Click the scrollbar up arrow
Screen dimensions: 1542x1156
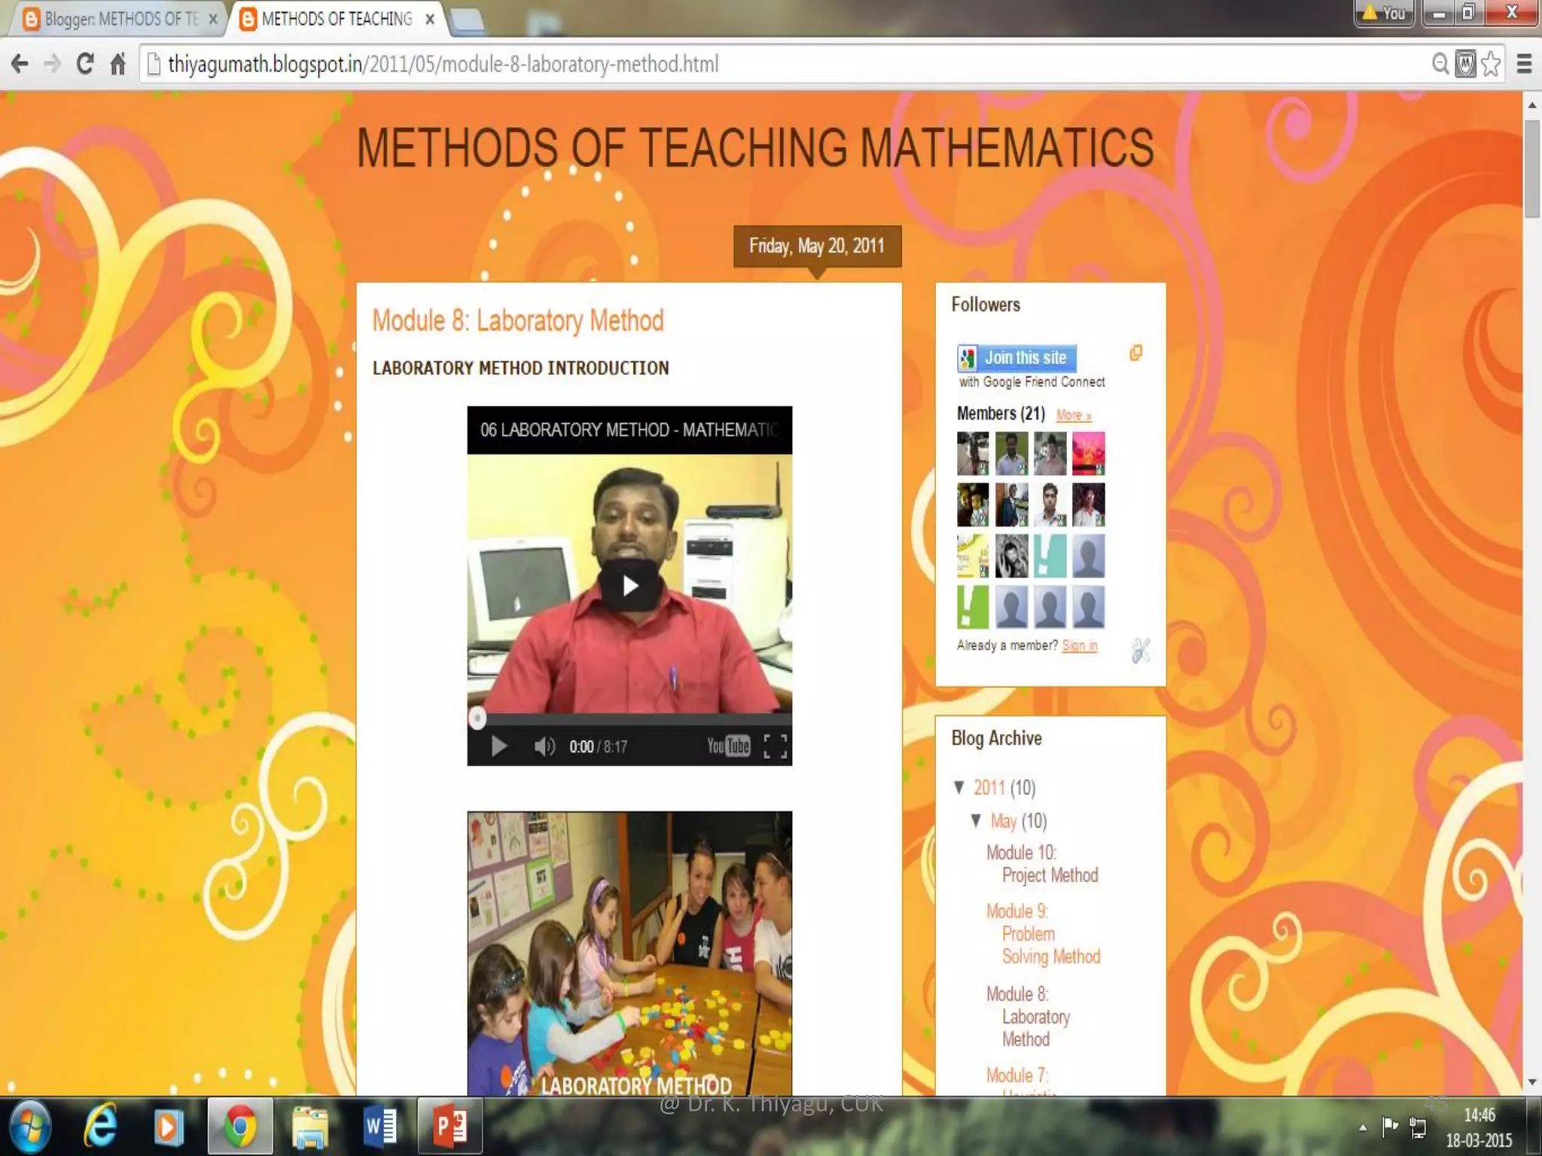pyautogui.click(x=1531, y=105)
